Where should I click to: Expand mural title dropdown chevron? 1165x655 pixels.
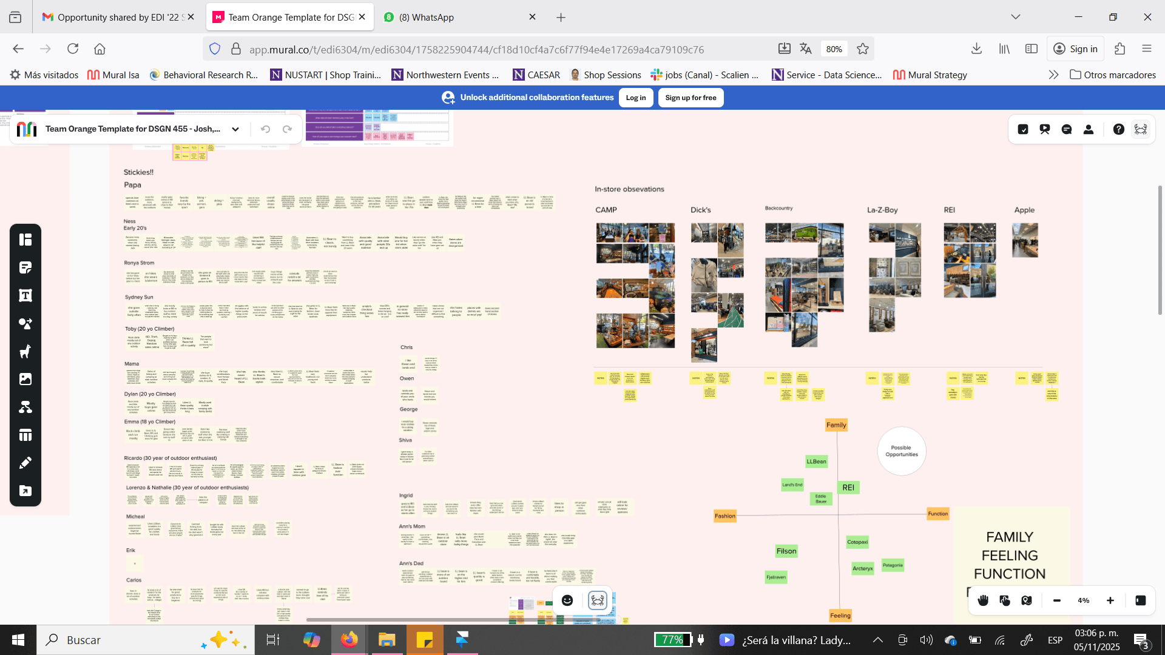tap(235, 129)
